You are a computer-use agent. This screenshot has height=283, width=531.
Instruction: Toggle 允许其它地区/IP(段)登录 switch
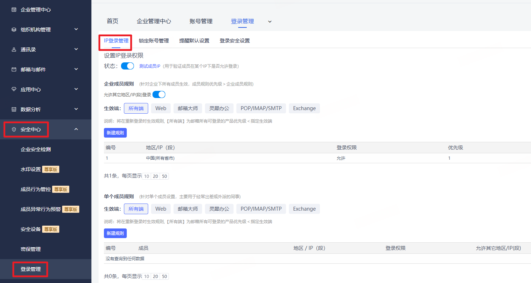tap(159, 95)
